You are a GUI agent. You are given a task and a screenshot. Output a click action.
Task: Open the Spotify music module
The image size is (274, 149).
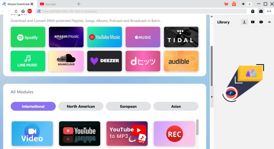(x=28, y=37)
